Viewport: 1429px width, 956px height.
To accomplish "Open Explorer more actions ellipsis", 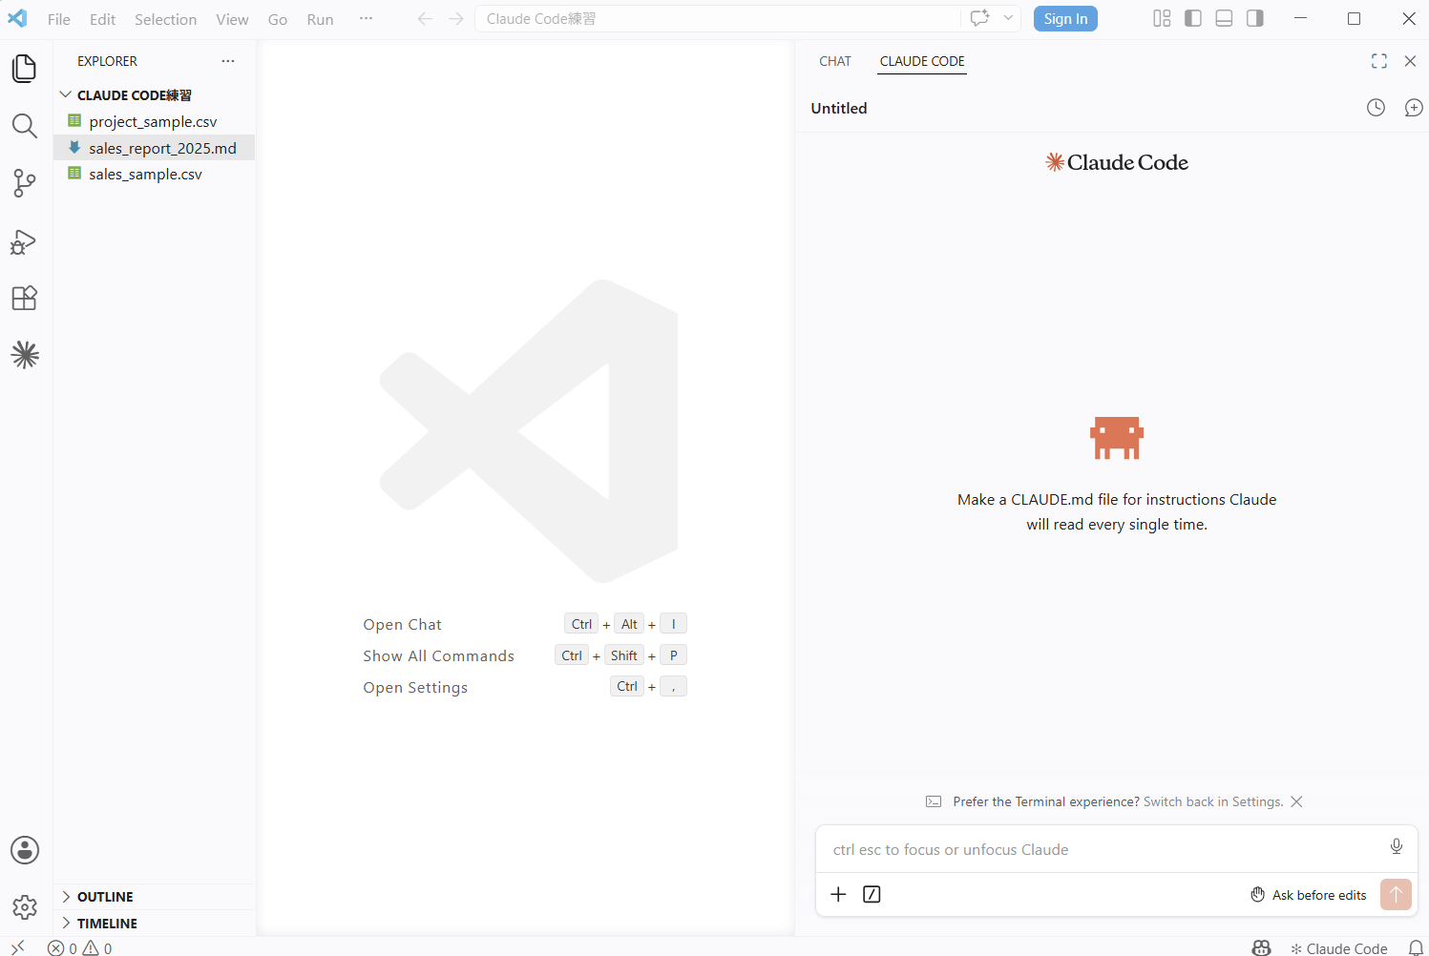I will (227, 61).
